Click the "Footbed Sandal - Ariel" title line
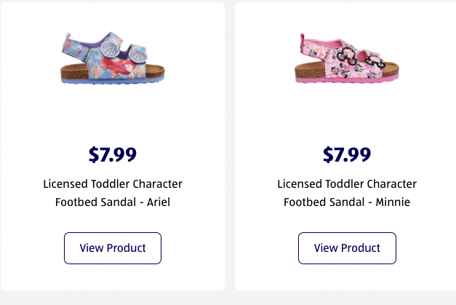 point(113,202)
